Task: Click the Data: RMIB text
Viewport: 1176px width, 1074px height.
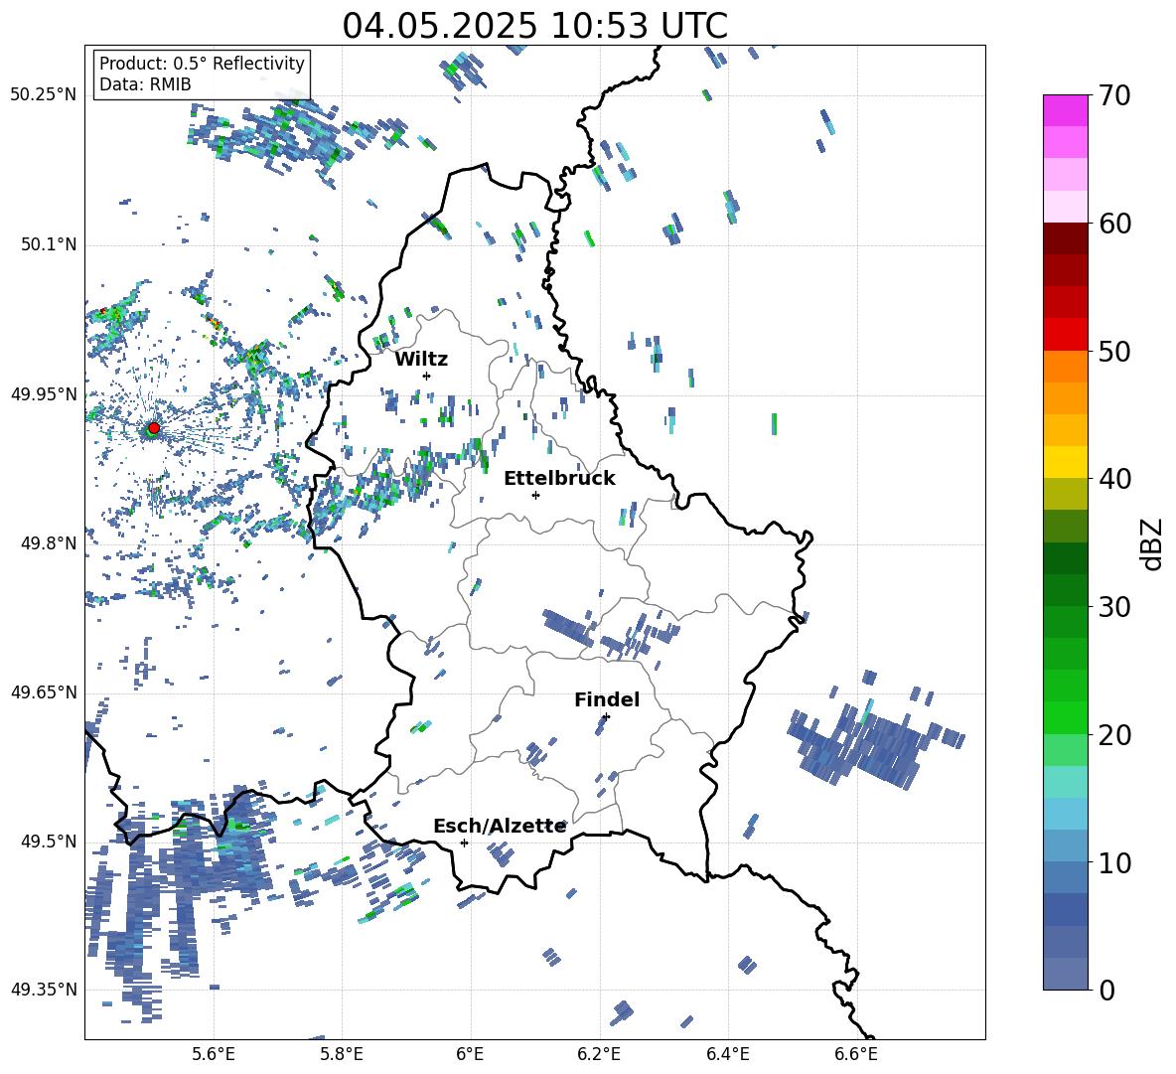Action: point(145,84)
